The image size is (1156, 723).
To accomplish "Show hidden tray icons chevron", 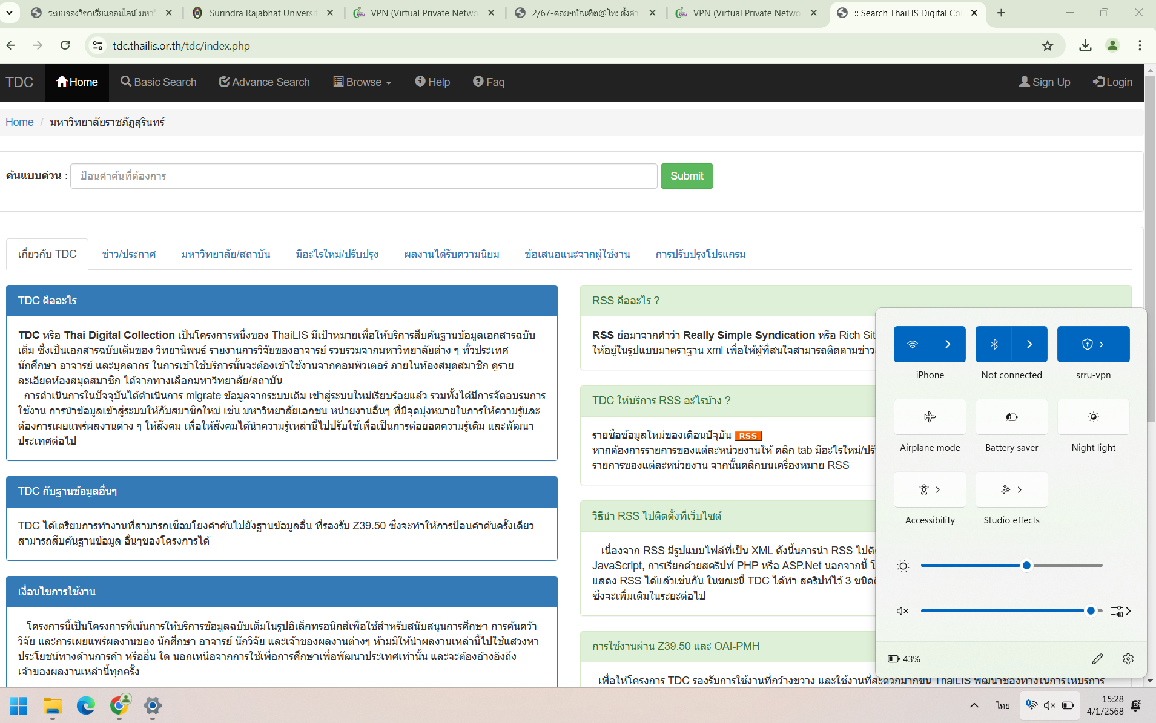I will click(974, 705).
